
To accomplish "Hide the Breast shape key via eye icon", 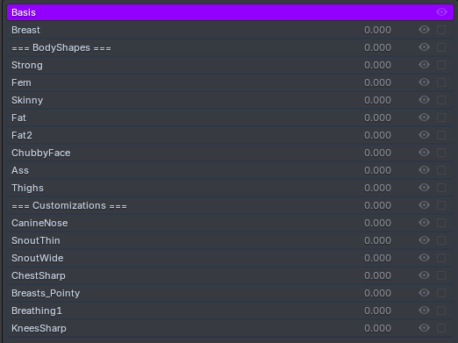I will tap(424, 30).
